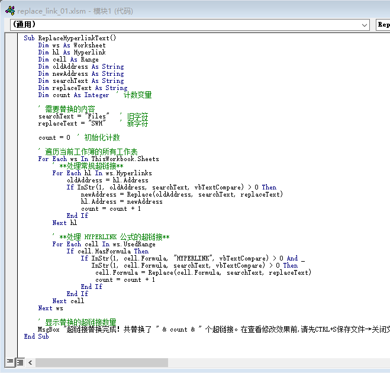Click the line 'Next cell'
390x373 pixels.
click(x=68, y=301)
